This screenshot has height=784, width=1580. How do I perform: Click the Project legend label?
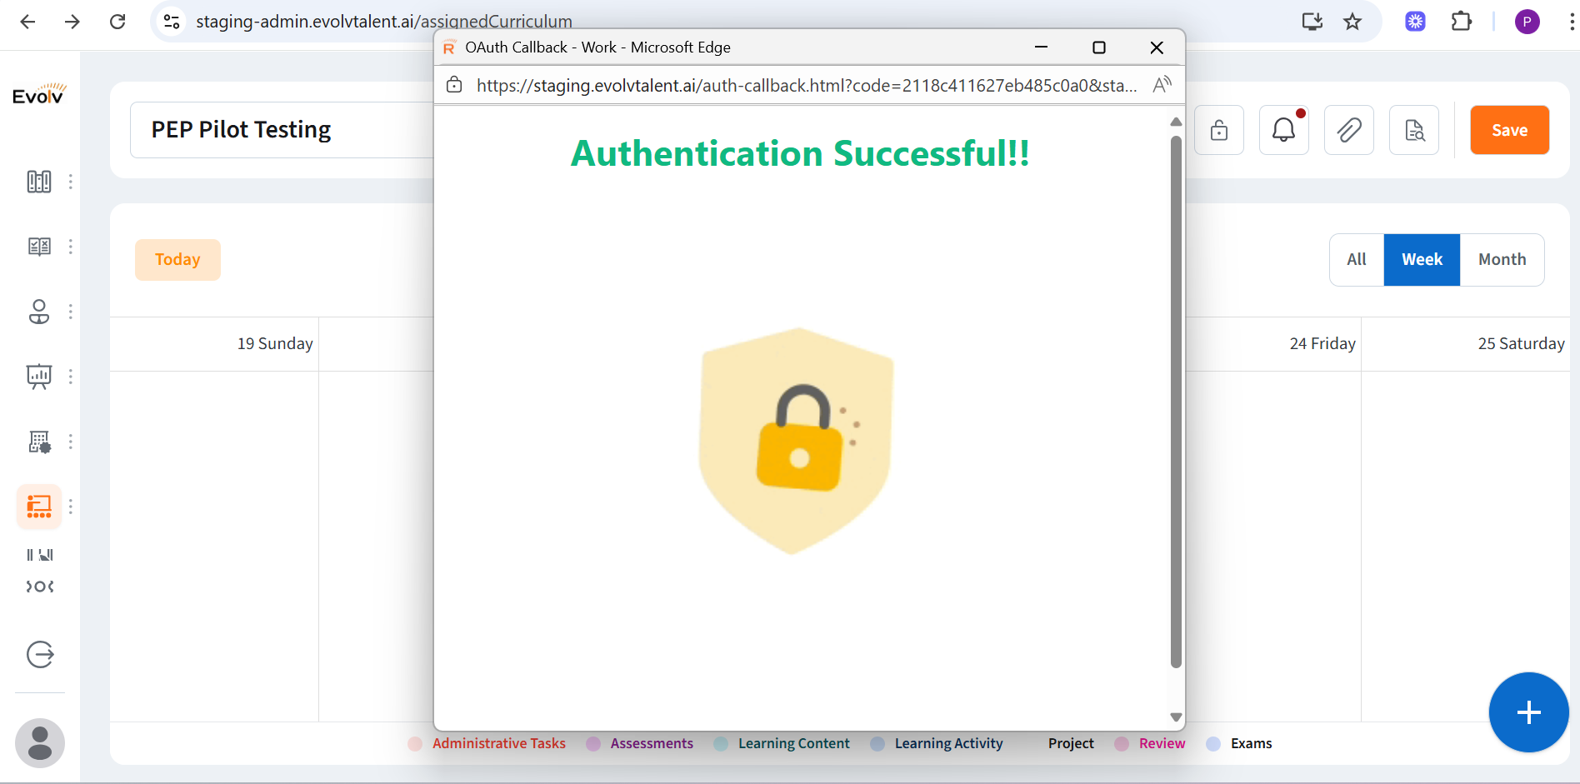coord(1071,743)
